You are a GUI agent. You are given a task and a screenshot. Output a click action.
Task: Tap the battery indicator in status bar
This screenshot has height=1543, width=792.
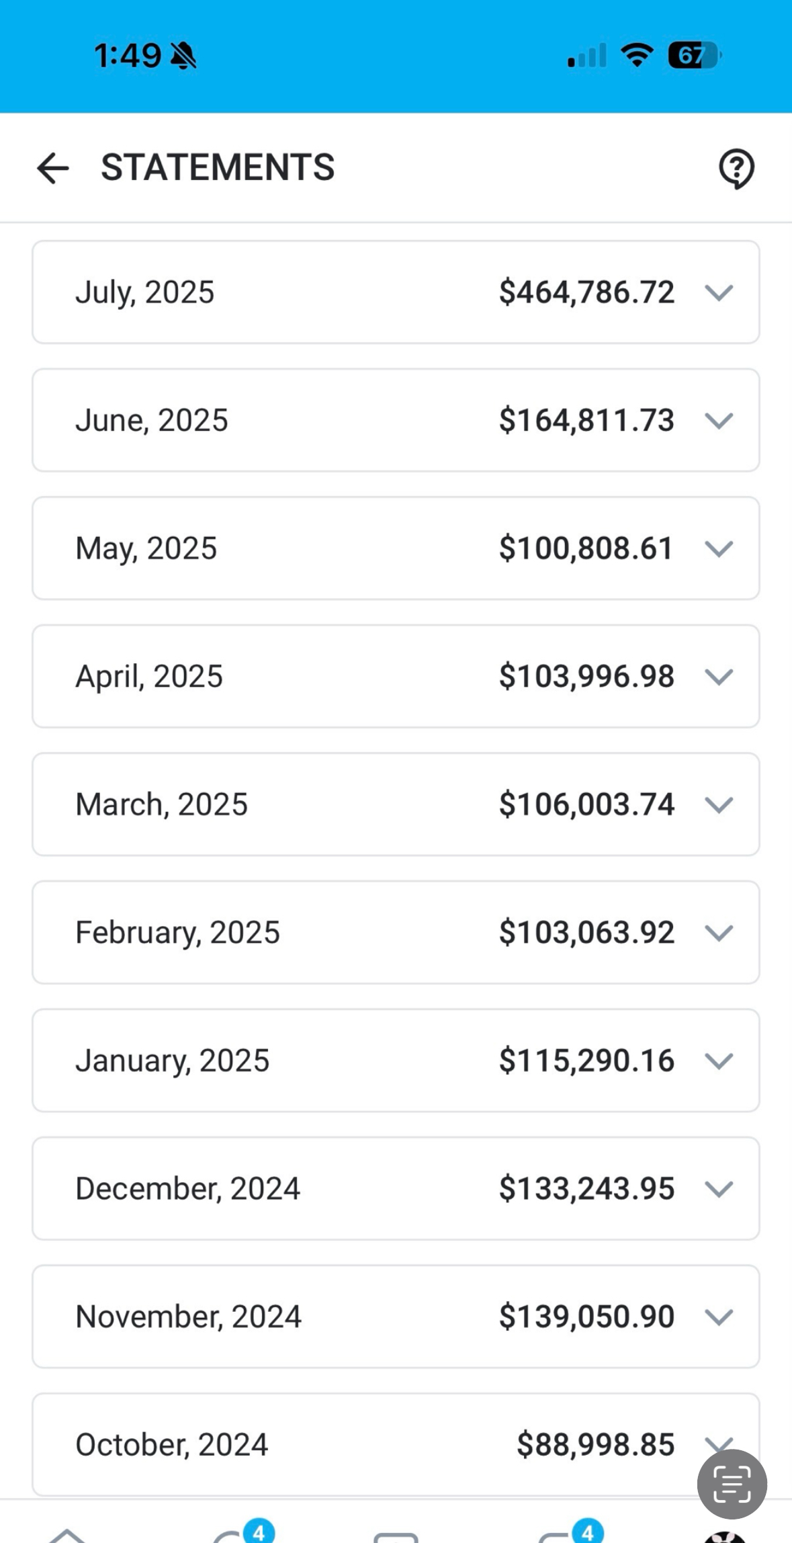coord(694,55)
